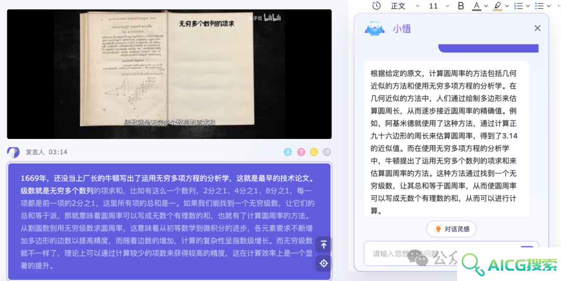The height and width of the screenshot is (281, 561).
Task: Open the 正文 paragraph style dropdown
Action: coord(405,6)
